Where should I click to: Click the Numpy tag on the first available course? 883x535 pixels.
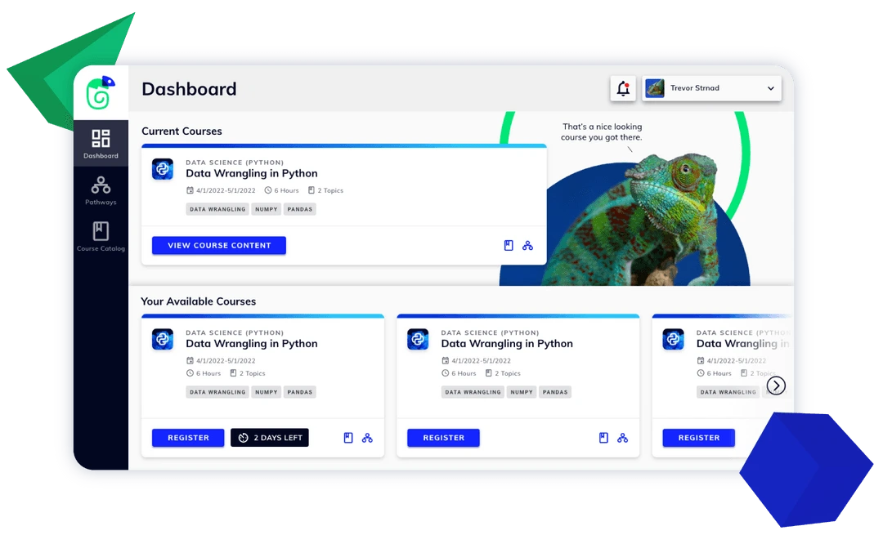pyautogui.click(x=267, y=392)
